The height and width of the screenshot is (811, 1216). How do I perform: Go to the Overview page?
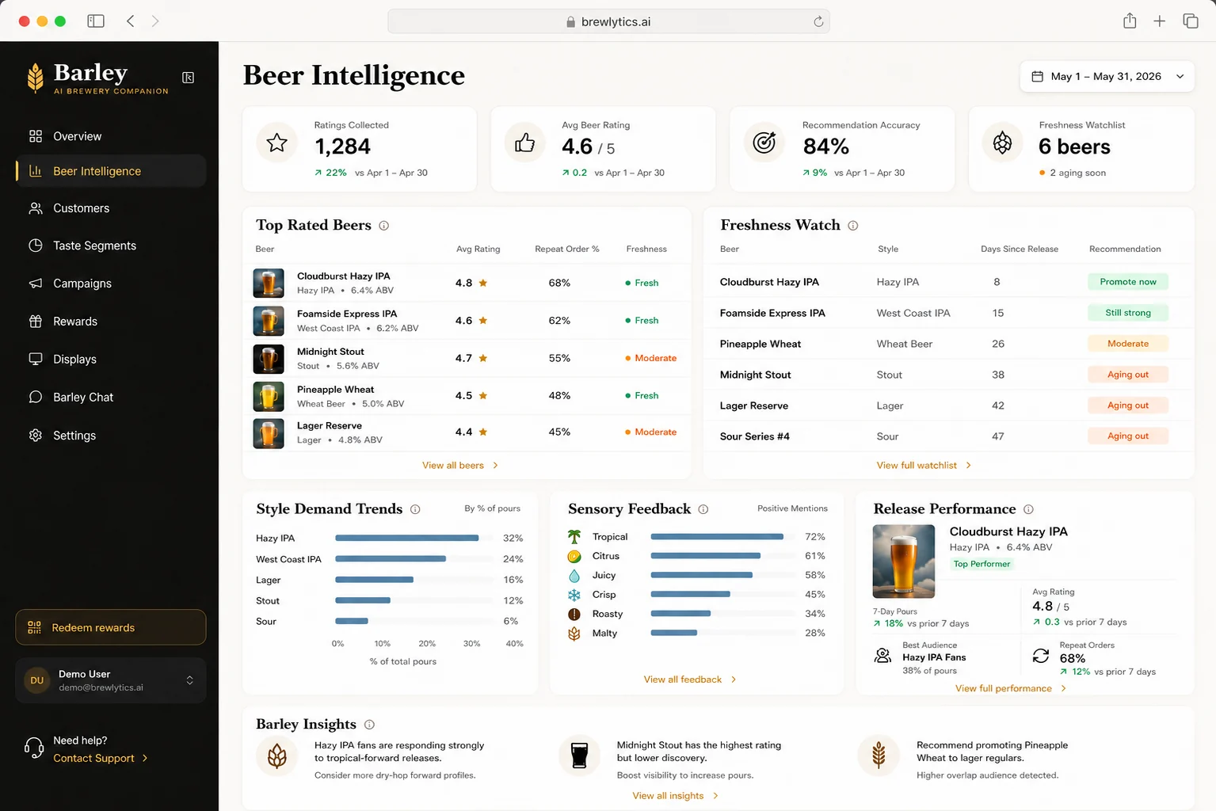(x=111, y=136)
